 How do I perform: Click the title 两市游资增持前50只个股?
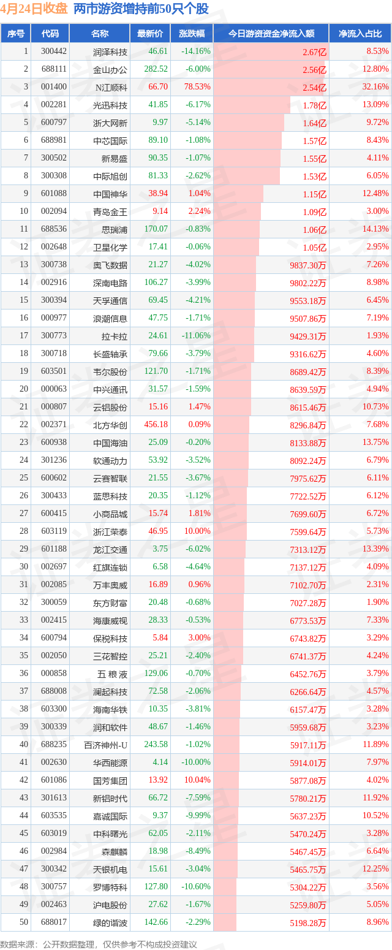(x=141, y=9)
